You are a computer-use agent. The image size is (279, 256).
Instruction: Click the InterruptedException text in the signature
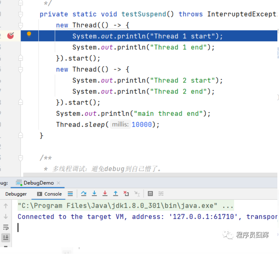[x=242, y=14]
